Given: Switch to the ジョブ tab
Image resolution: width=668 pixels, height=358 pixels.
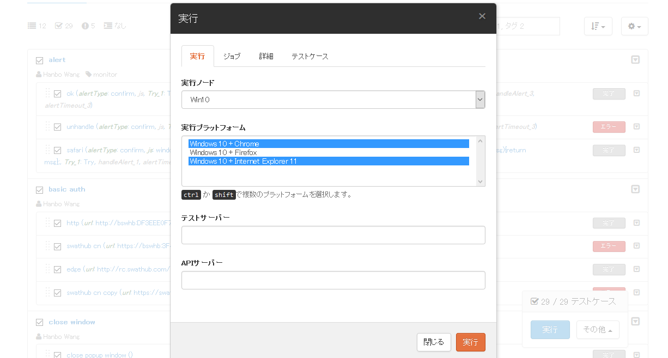Looking at the screenshot, I should pyautogui.click(x=232, y=57).
